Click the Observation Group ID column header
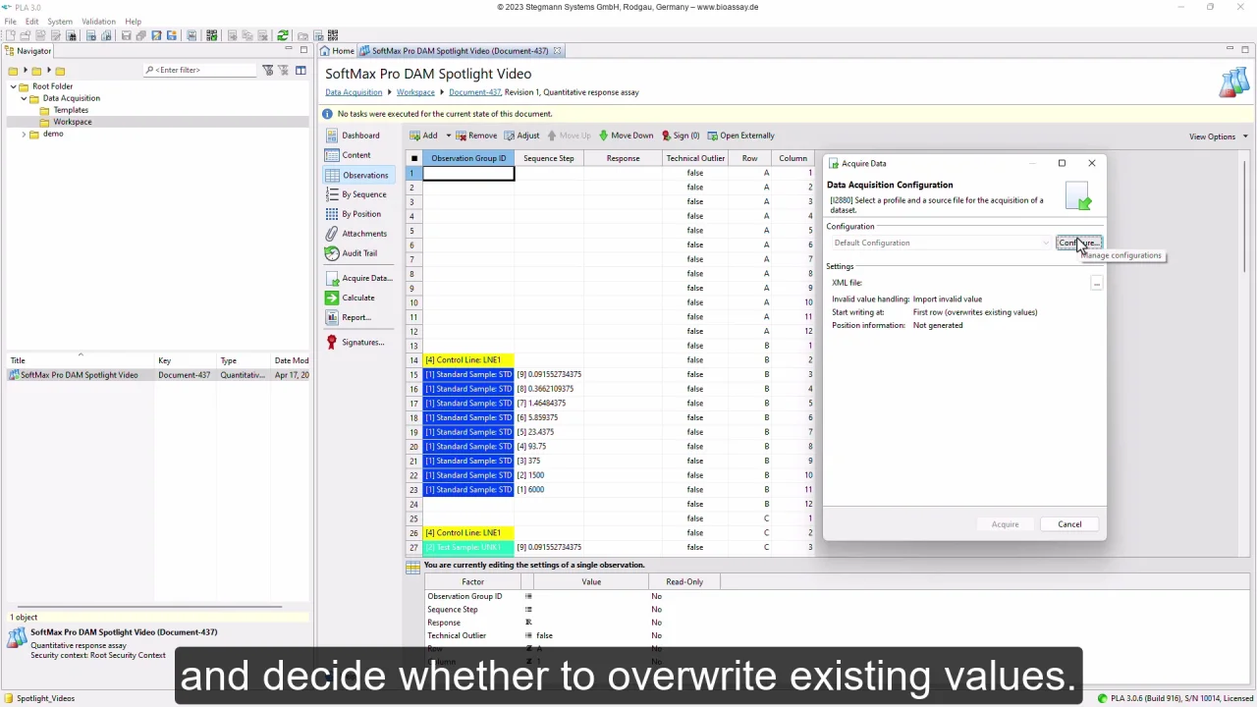 click(468, 158)
